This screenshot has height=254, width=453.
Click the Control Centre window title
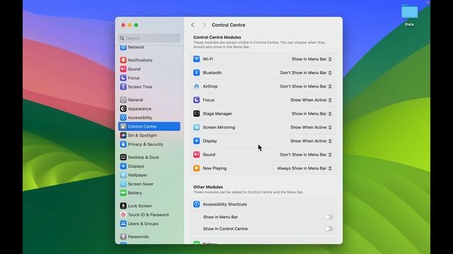tap(228, 25)
